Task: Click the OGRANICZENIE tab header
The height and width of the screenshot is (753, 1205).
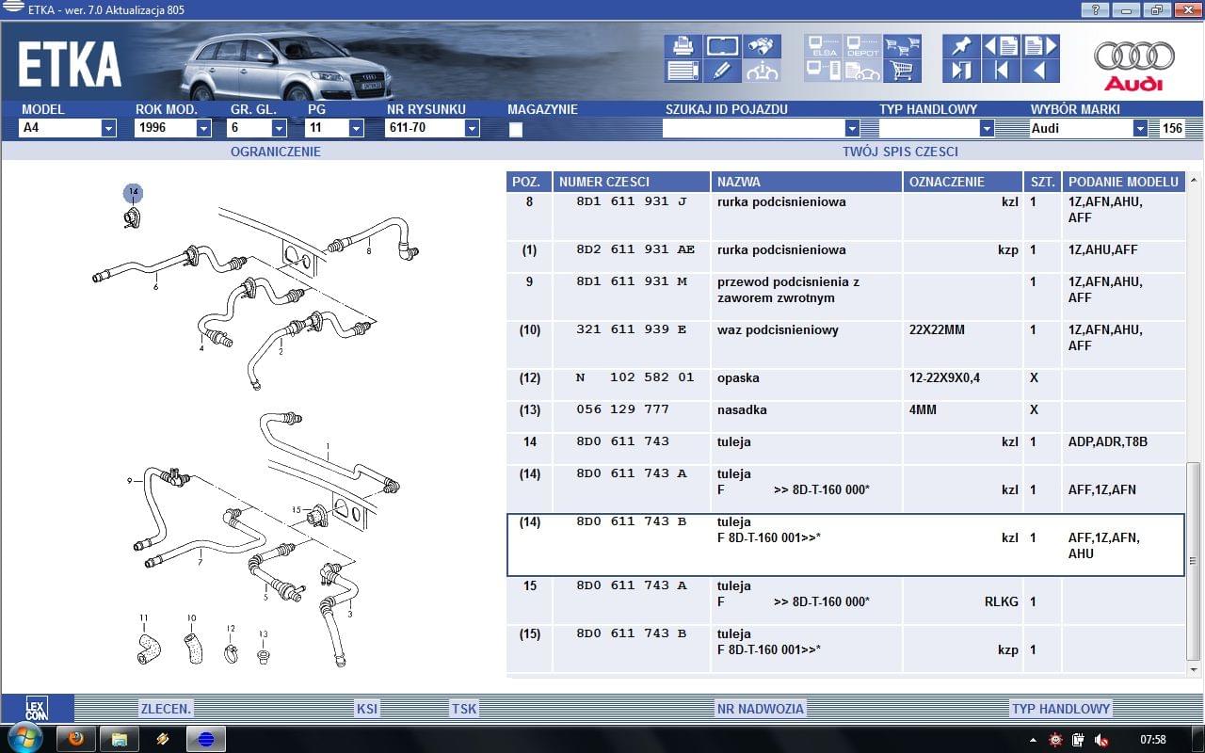Action: (x=276, y=152)
